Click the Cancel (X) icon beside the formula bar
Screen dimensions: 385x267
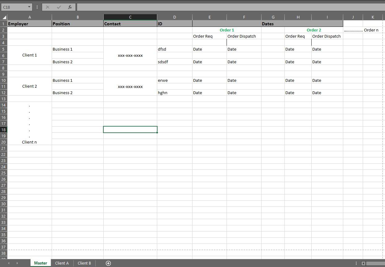[x=47, y=7]
